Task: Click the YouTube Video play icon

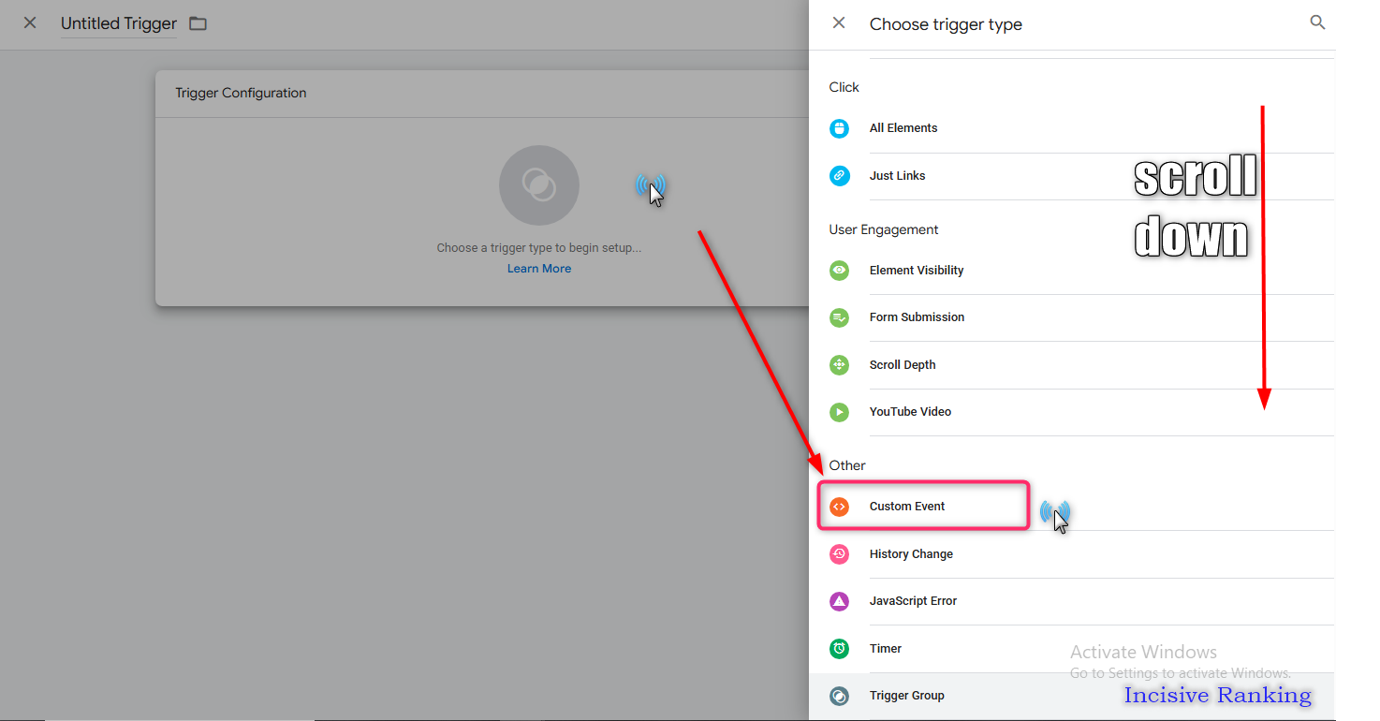Action: [840, 412]
